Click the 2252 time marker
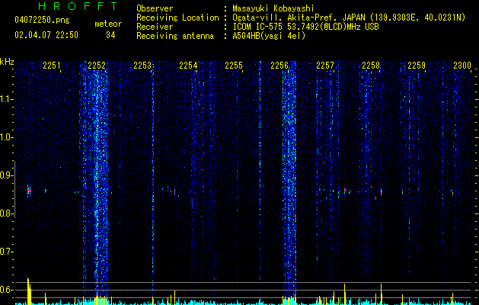Viewport: 479px width, 305px height. [97, 65]
